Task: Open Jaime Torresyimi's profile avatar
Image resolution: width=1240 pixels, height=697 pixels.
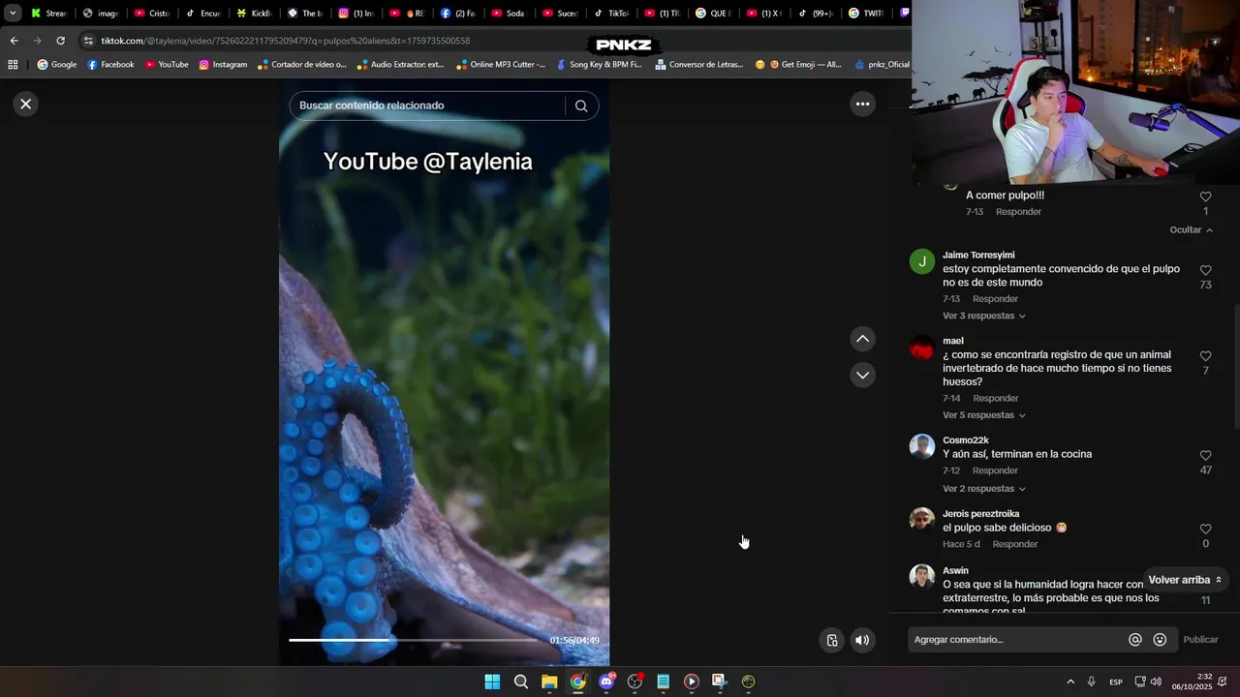Action: click(x=921, y=261)
